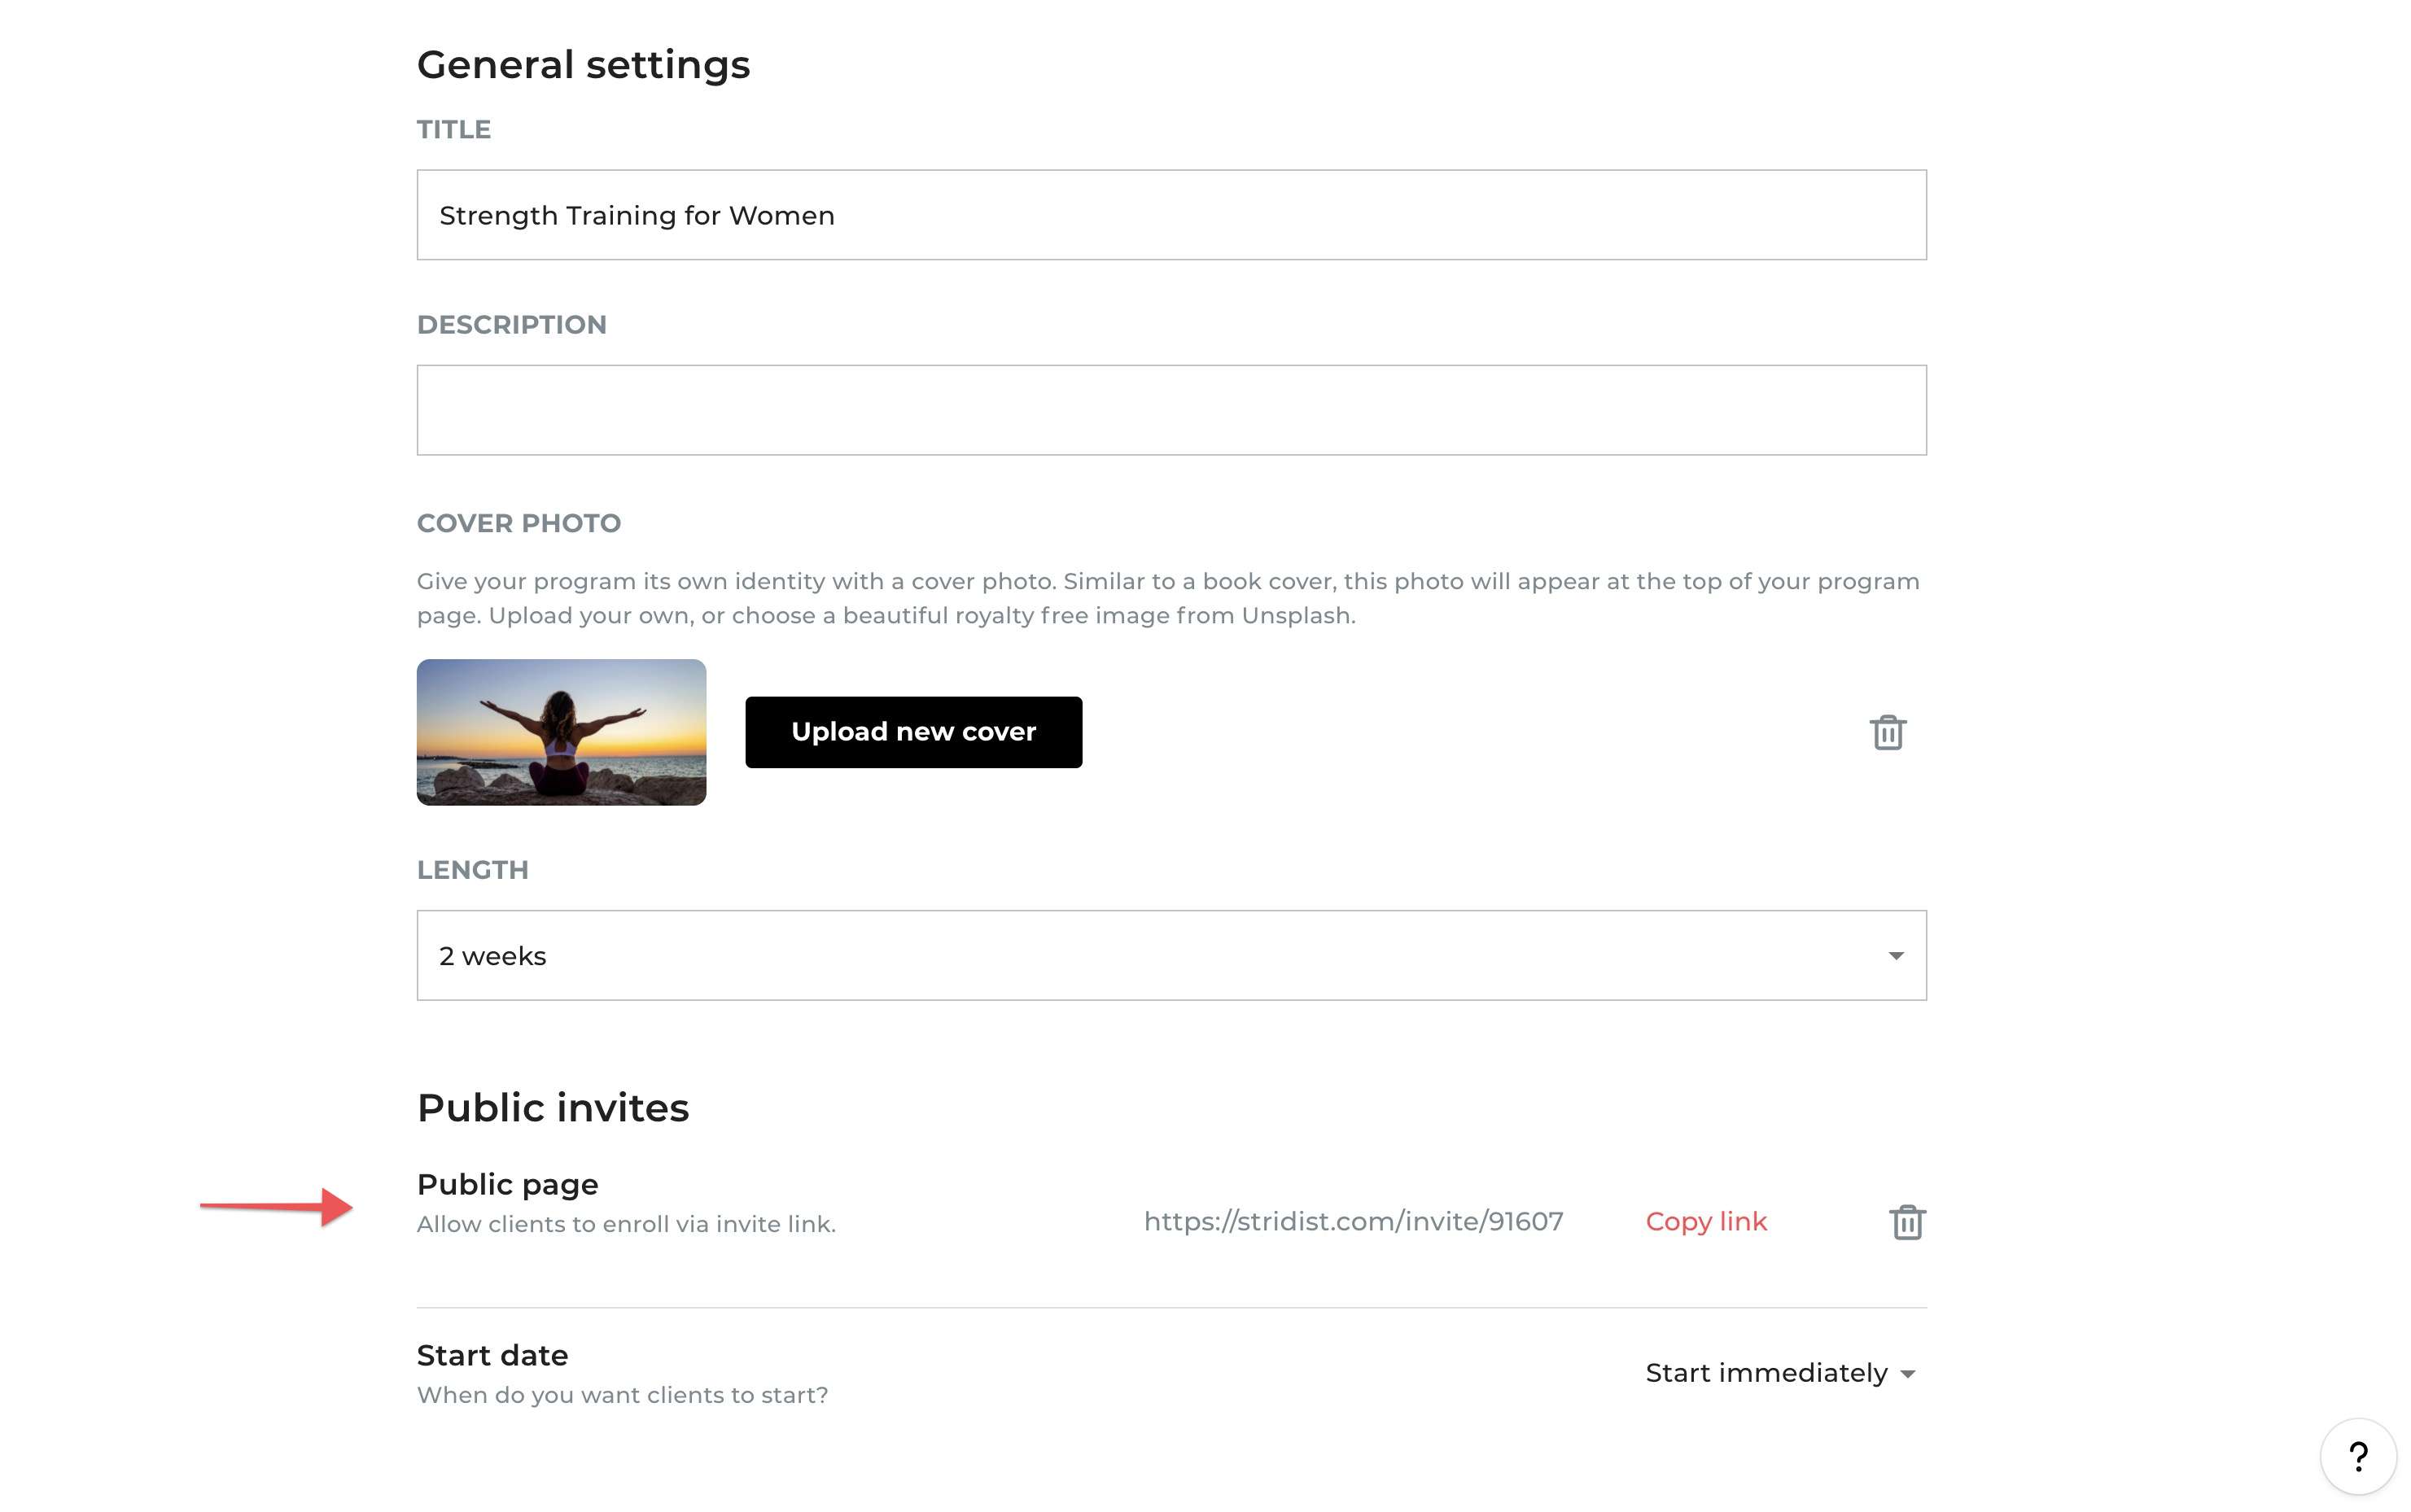Click the Public page label
This screenshot has height=1512, width=2411.
point(507,1184)
